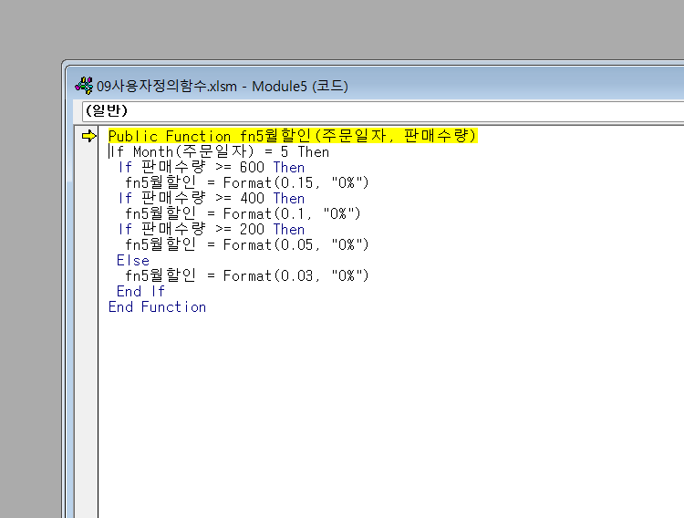
Task: Click the line with 판매수량 >= 200
Action: (x=212, y=230)
